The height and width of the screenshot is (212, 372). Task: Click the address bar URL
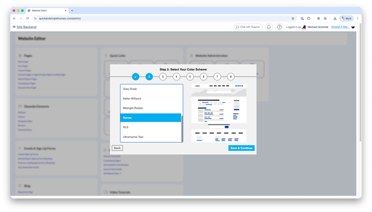click(x=60, y=18)
